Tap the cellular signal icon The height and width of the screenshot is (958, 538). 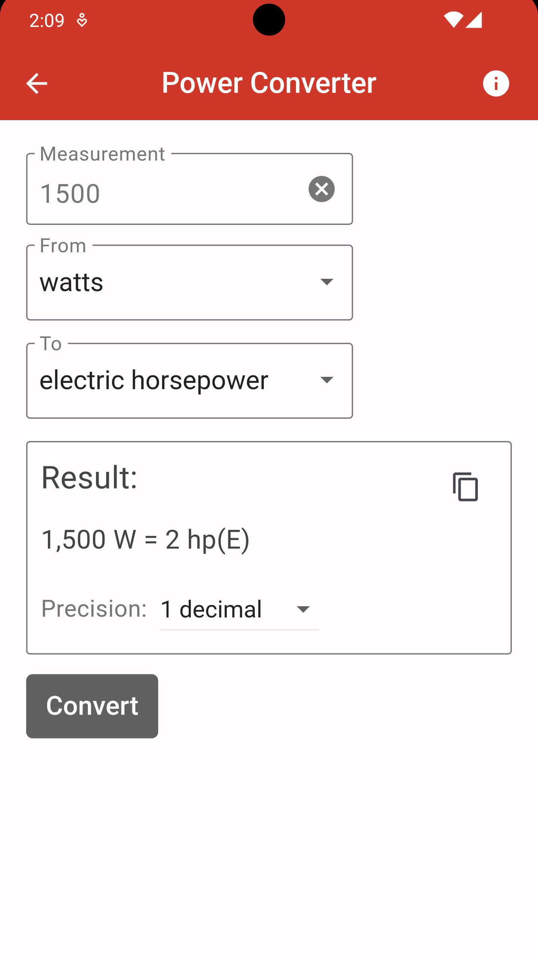474,20
